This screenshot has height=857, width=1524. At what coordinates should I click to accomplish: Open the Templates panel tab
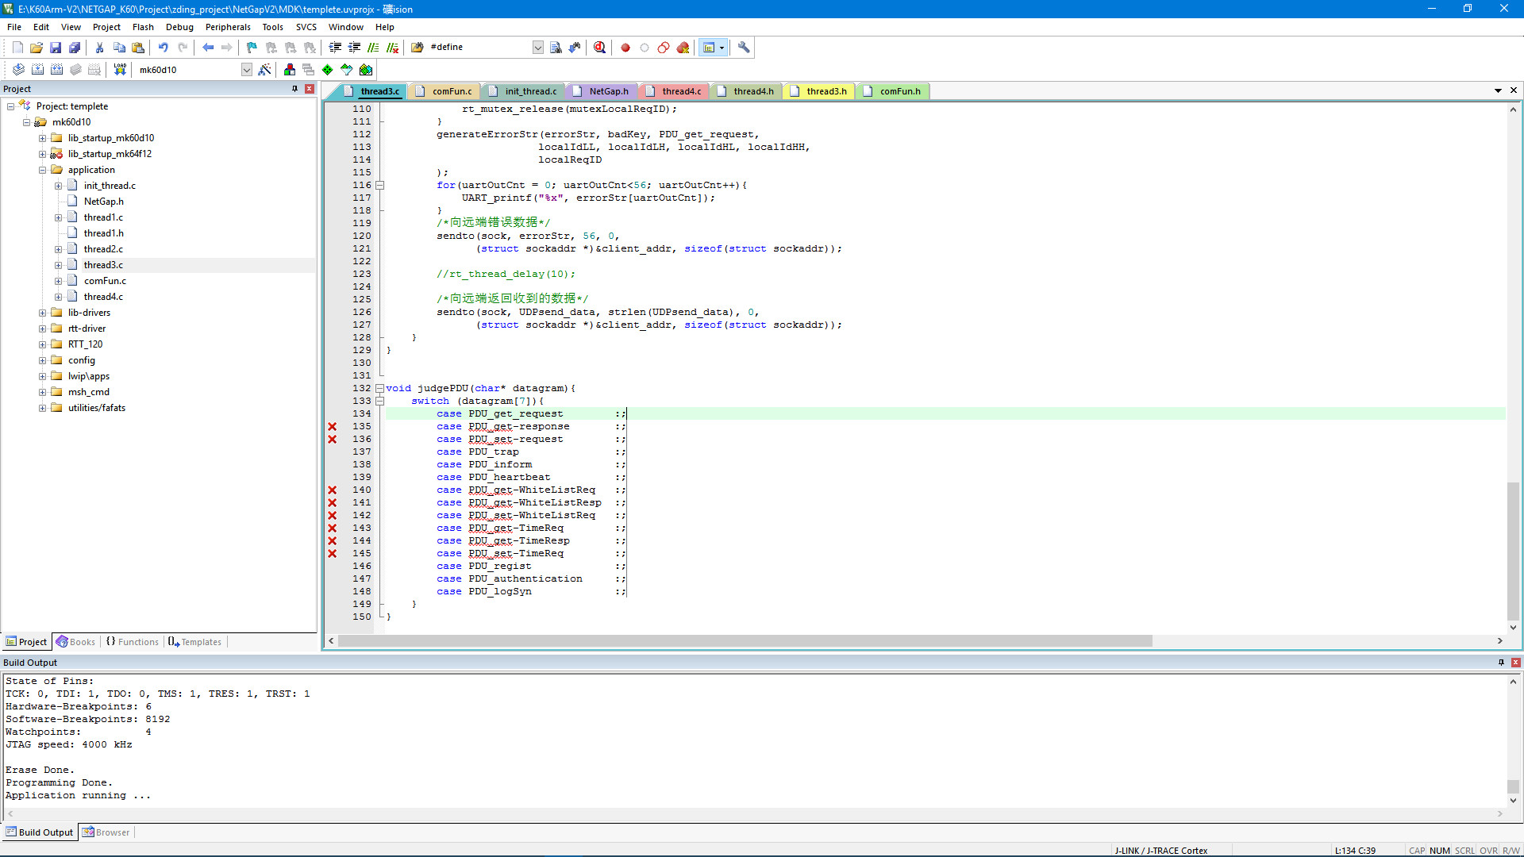pyautogui.click(x=195, y=642)
